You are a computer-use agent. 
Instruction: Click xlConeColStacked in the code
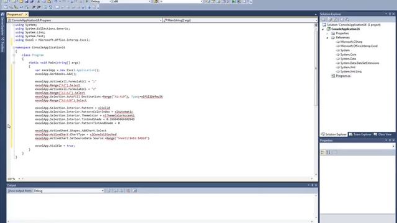[x=103, y=134]
